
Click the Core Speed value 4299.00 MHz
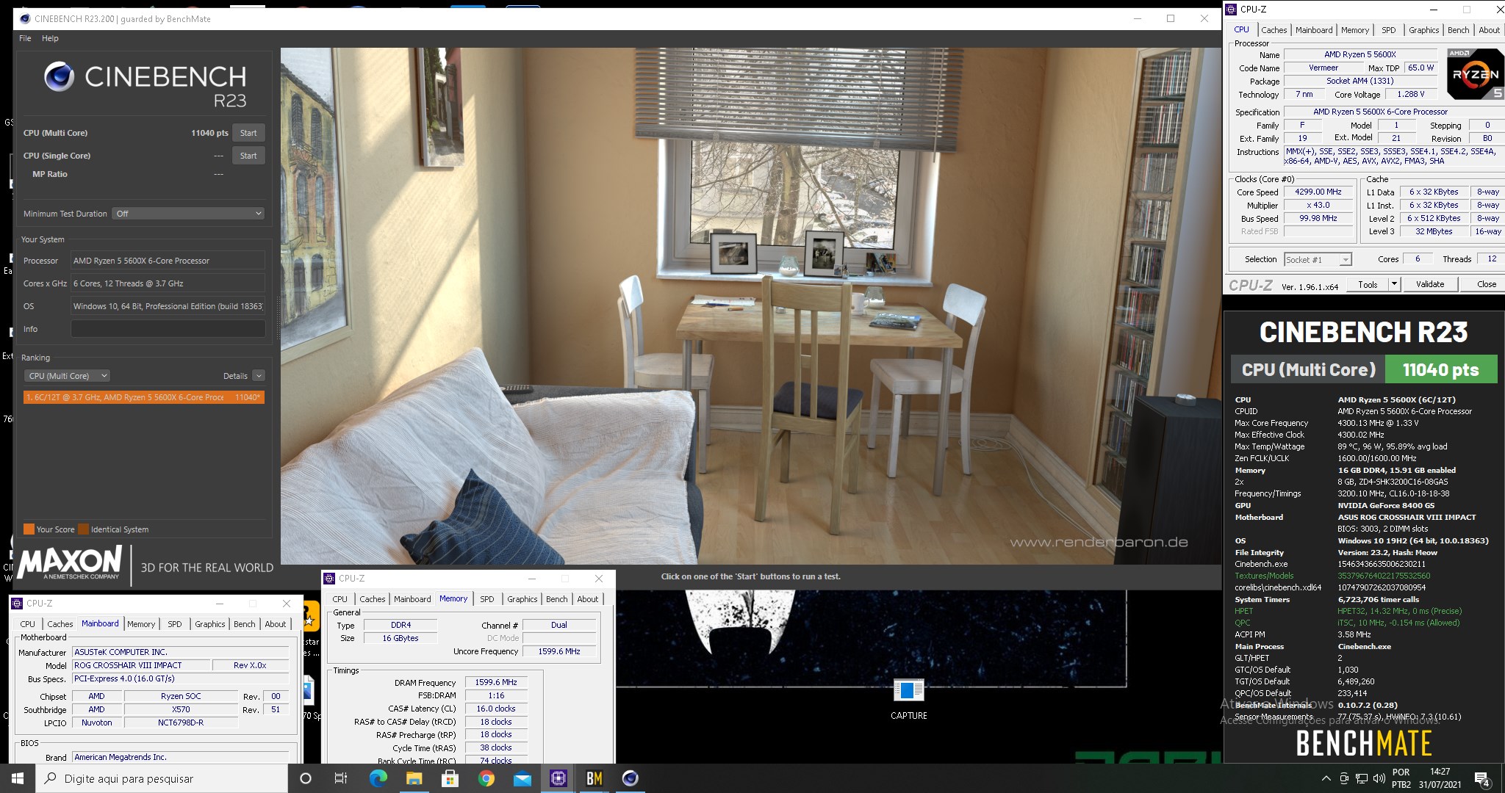pos(1318,192)
